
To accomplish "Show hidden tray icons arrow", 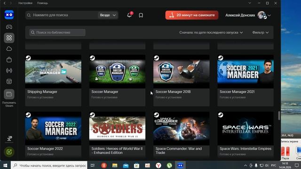I will pos(246,165).
